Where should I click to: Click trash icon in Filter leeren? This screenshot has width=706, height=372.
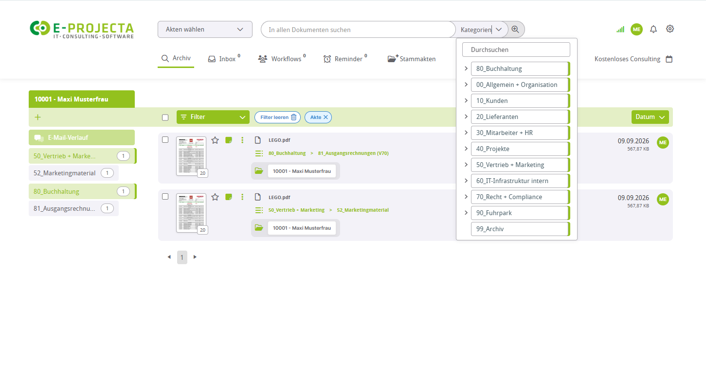pos(293,117)
